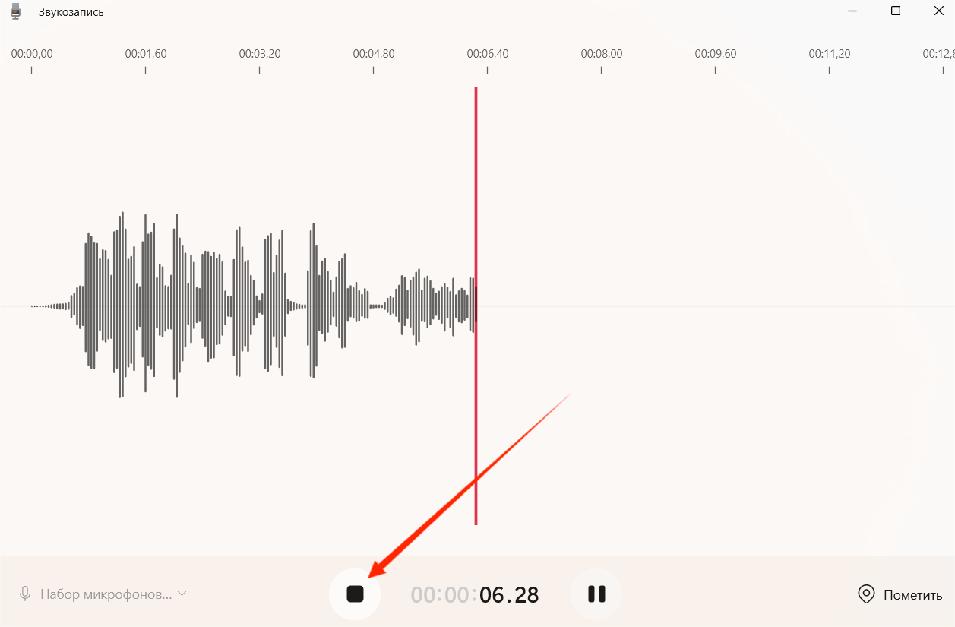Viewport: 955px width, 627px height.
Task: Select the 00:08,00 mark on the ruler
Action: 602,54
